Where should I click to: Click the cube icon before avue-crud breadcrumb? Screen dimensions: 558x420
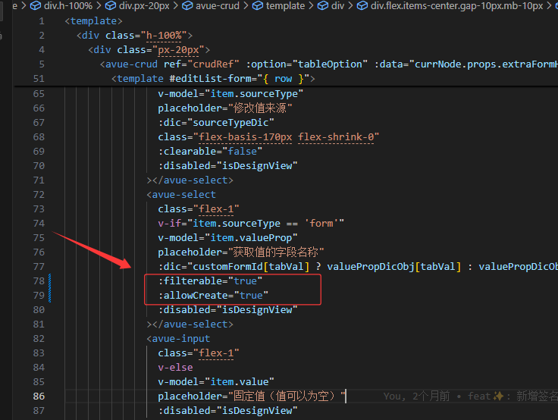coord(190,6)
